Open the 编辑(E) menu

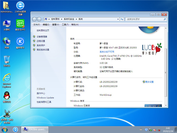(46, 25)
